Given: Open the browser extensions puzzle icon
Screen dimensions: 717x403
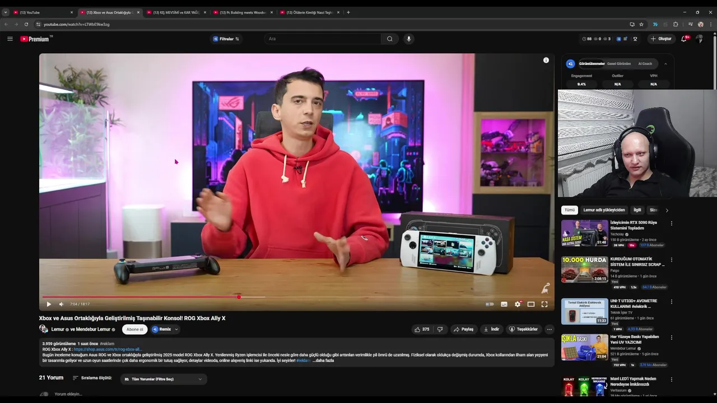Looking at the screenshot, I should pyautogui.click(x=676, y=24).
